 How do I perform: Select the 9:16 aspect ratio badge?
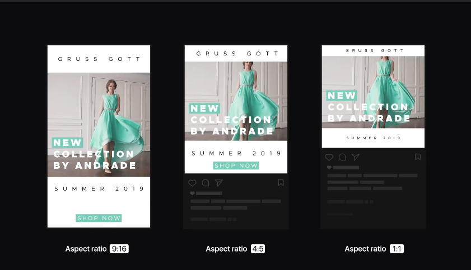click(119, 249)
